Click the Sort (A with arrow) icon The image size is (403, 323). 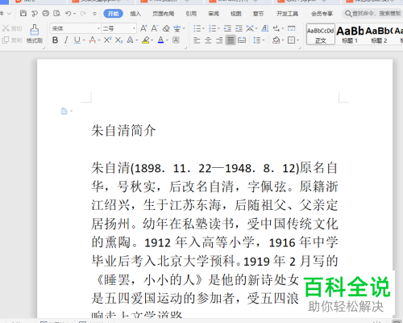point(265,28)
